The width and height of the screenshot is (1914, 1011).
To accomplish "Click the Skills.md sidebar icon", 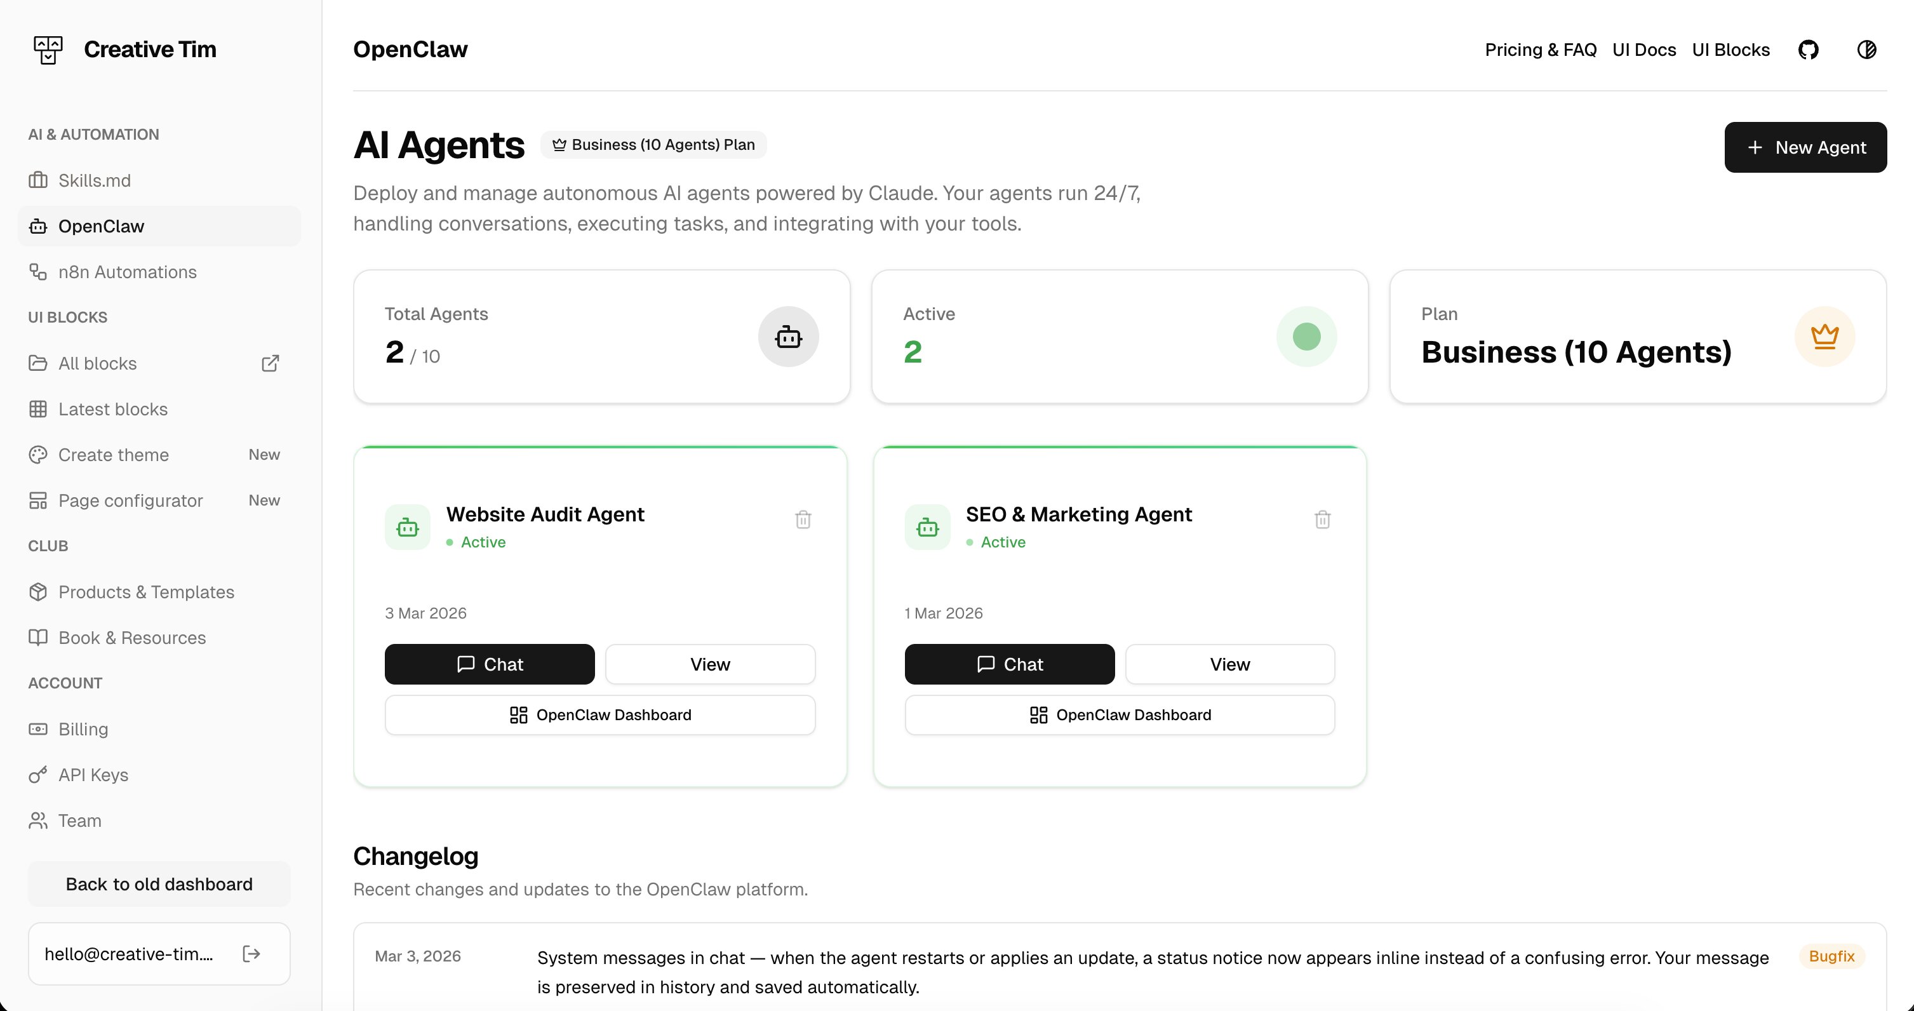I will (38, 180).
